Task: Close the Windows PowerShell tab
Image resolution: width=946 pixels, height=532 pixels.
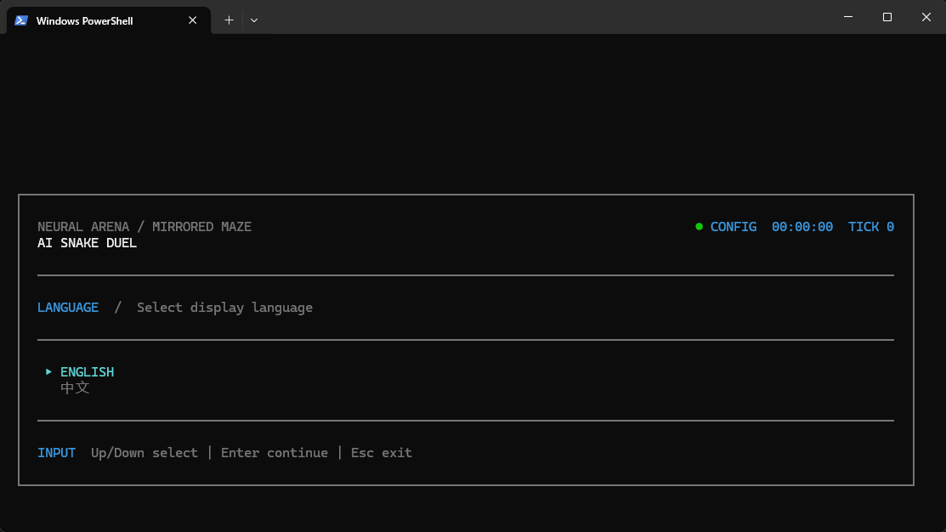Action: pos(192,20)
